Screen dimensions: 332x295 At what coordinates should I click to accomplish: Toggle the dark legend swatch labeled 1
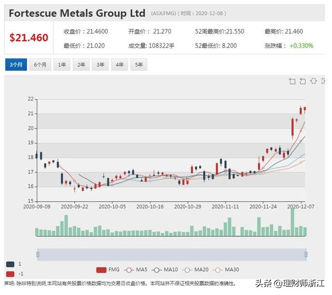point(10,264)
